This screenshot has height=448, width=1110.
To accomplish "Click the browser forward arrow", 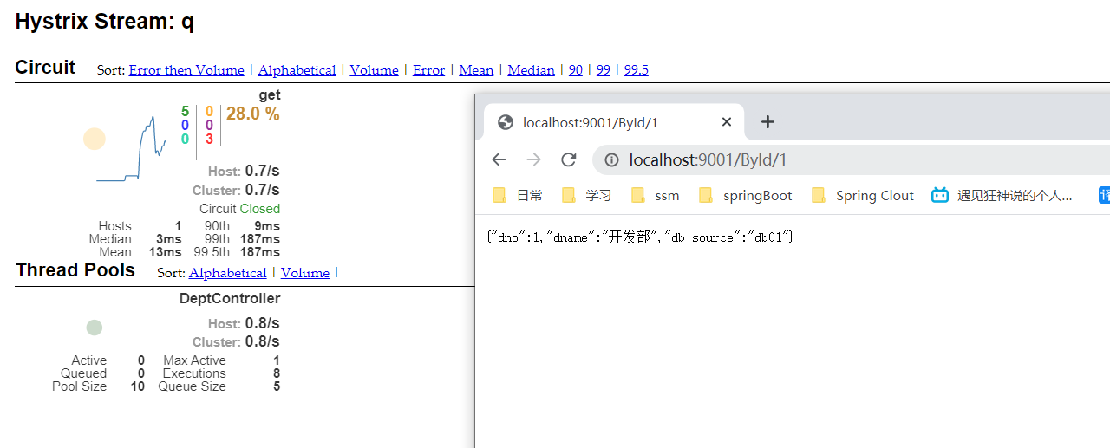I will pyautogui.click(x=533, y=159).
